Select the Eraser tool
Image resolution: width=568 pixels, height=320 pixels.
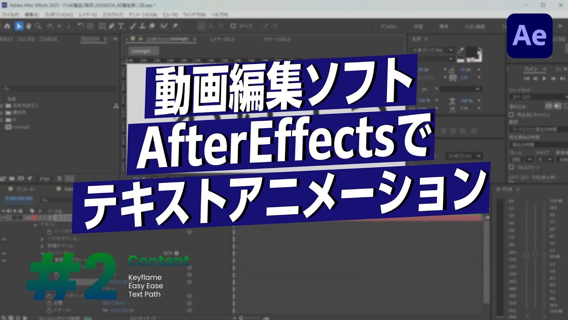pyautogui.click(x=152, y=26)
